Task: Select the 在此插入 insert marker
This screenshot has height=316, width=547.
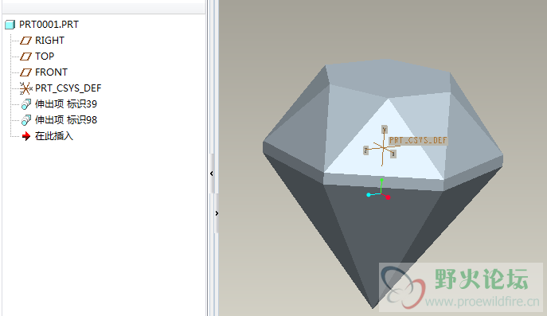Action: click(x=54, y=136)
